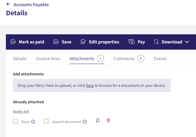Expand the Download dropdown chevron
This screenshot has width=196, height=137.
187,42
